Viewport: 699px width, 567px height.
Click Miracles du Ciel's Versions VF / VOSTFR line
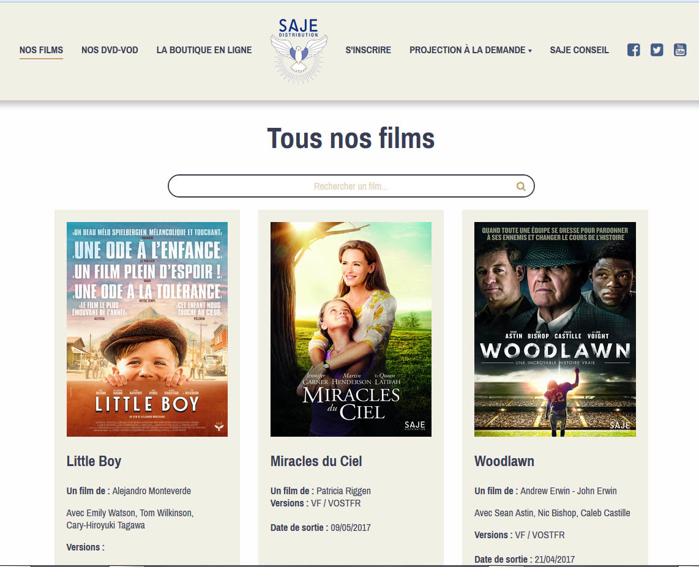[x=316, y=503]
